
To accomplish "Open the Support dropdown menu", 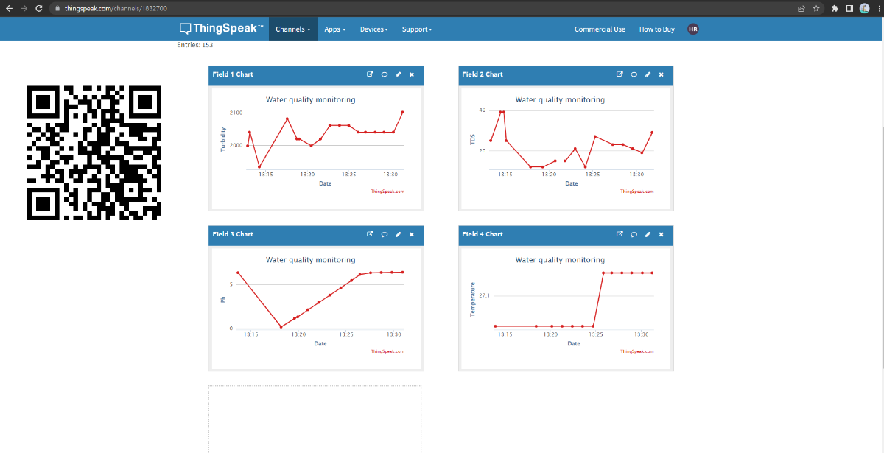I will pos(416,29).
